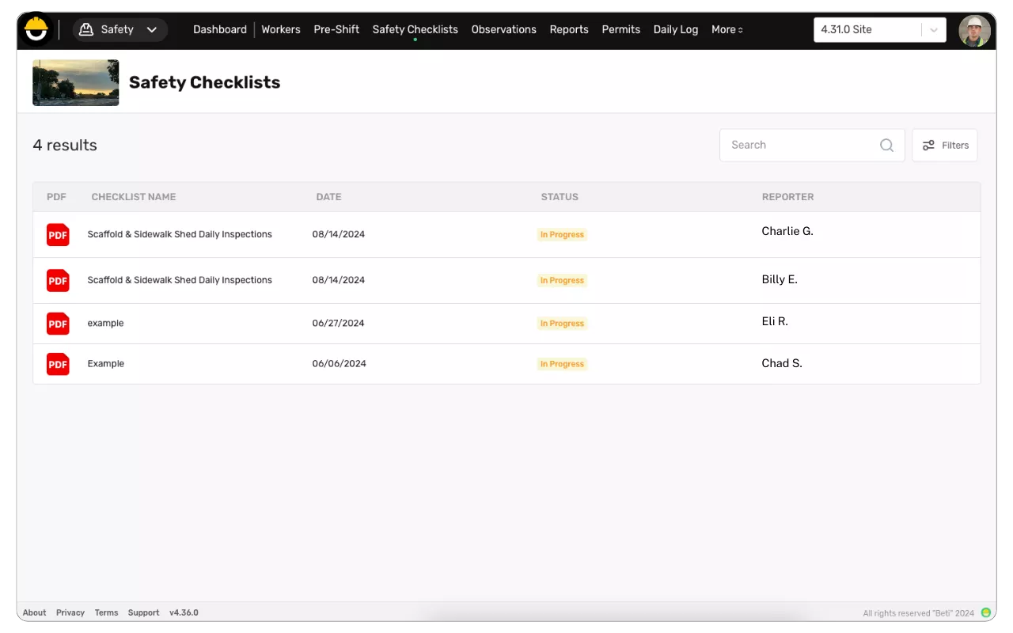Click the hard hat logo icon
This screenshot has height=633, width=1013.
36,30
